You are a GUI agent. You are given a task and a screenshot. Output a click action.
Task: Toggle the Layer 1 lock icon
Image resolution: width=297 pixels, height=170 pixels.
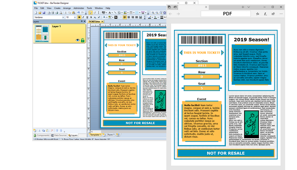[83, 40]
